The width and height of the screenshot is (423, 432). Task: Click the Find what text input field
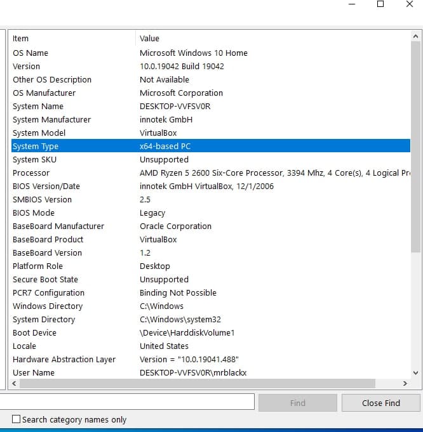(x=127, y=402)
